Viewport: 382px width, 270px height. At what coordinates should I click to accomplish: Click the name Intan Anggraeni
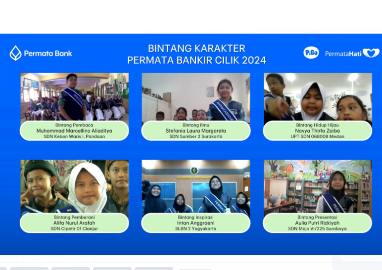pos(196,223)
